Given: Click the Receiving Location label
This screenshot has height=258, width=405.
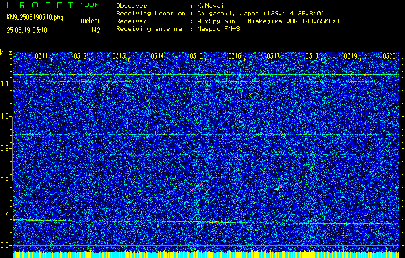Looking at the screenshot, I should [151, 14].
